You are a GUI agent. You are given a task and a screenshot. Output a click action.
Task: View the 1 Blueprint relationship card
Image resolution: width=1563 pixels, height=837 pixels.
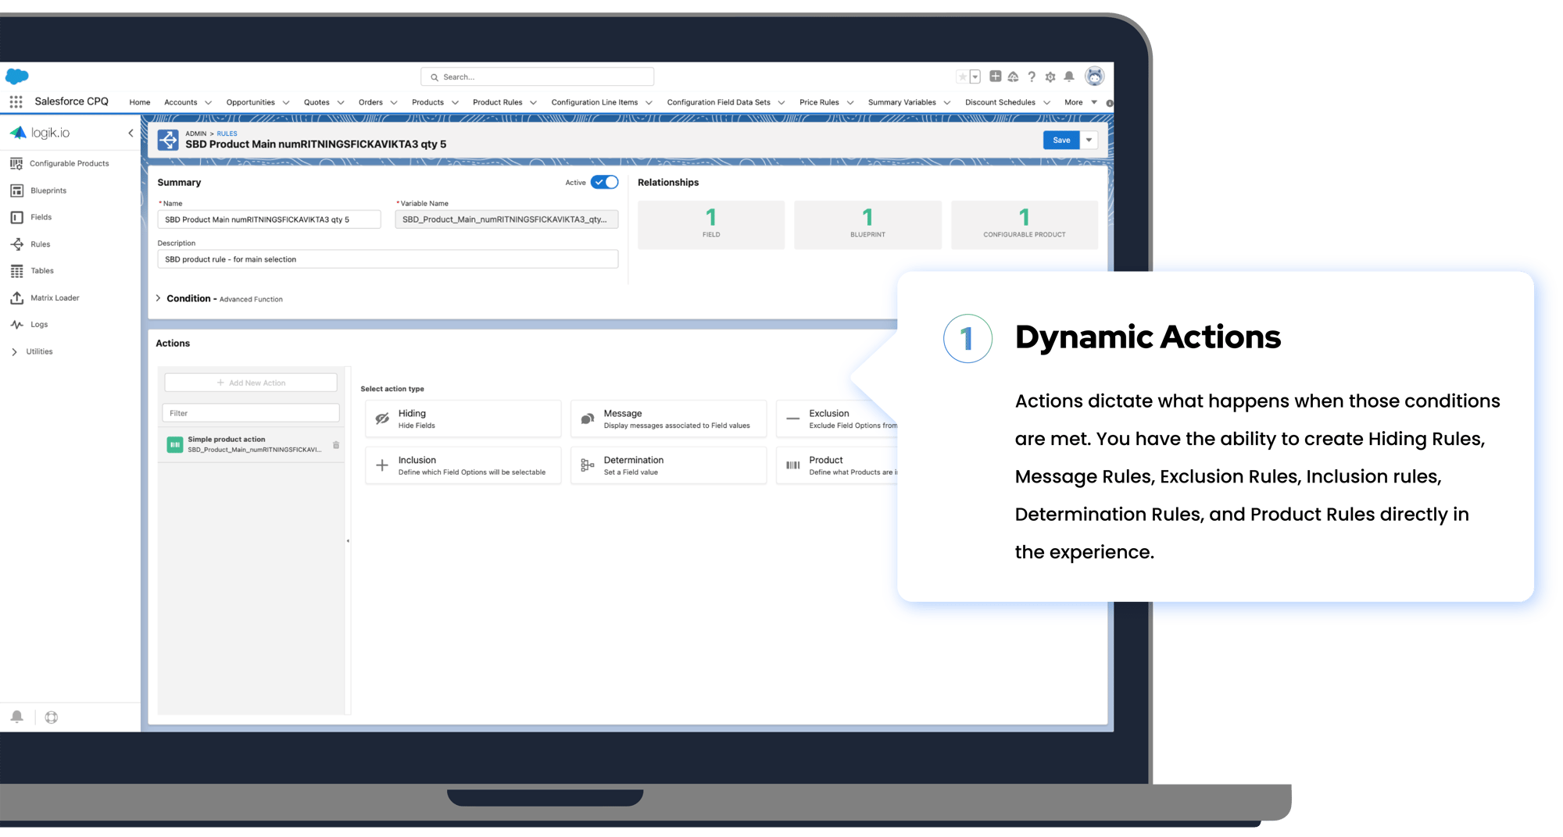pos(867,225)
